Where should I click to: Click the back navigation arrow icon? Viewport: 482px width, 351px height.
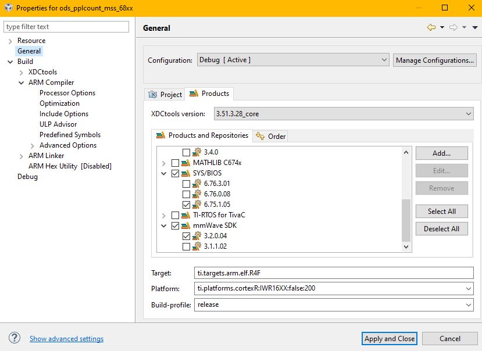[x=431, y=27]
